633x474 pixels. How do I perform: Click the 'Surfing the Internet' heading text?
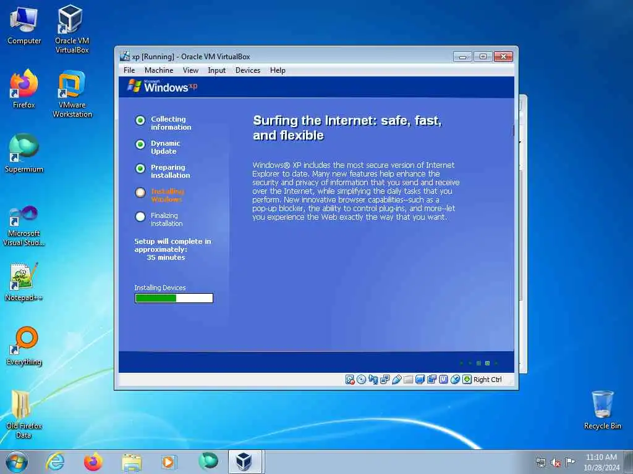tap(347, 128)
